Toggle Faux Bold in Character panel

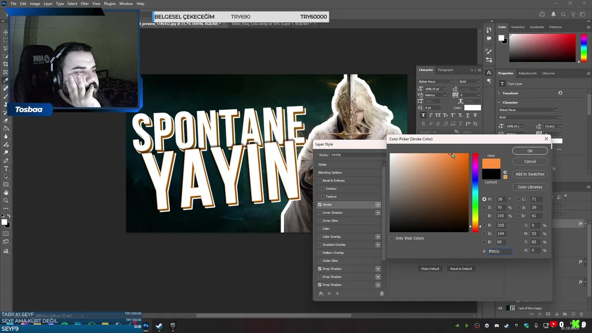(423, 115)
